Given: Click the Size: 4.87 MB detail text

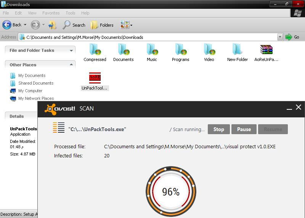Looking at the screenshot, I should pos(22,154).
